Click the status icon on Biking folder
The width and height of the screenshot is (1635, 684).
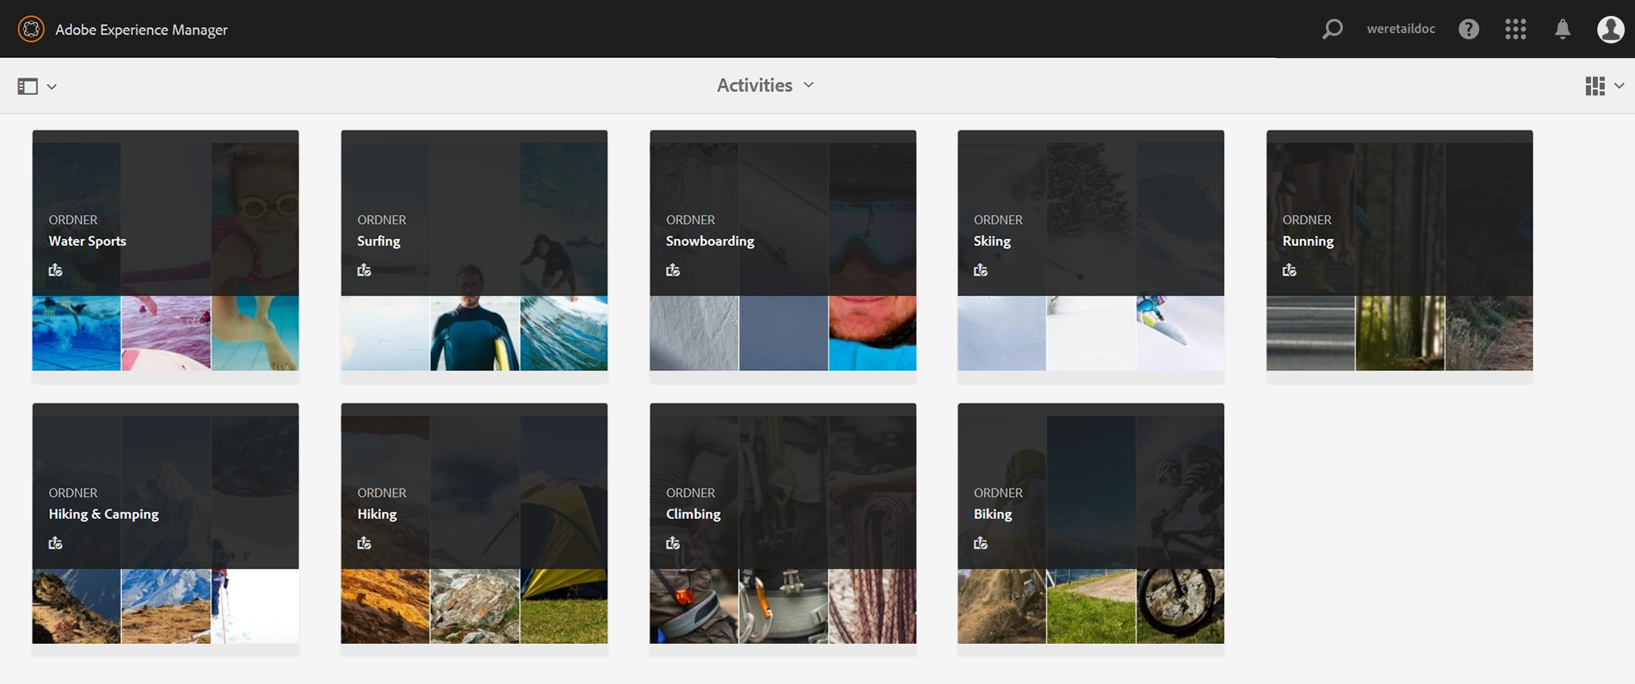click(981, 543)
